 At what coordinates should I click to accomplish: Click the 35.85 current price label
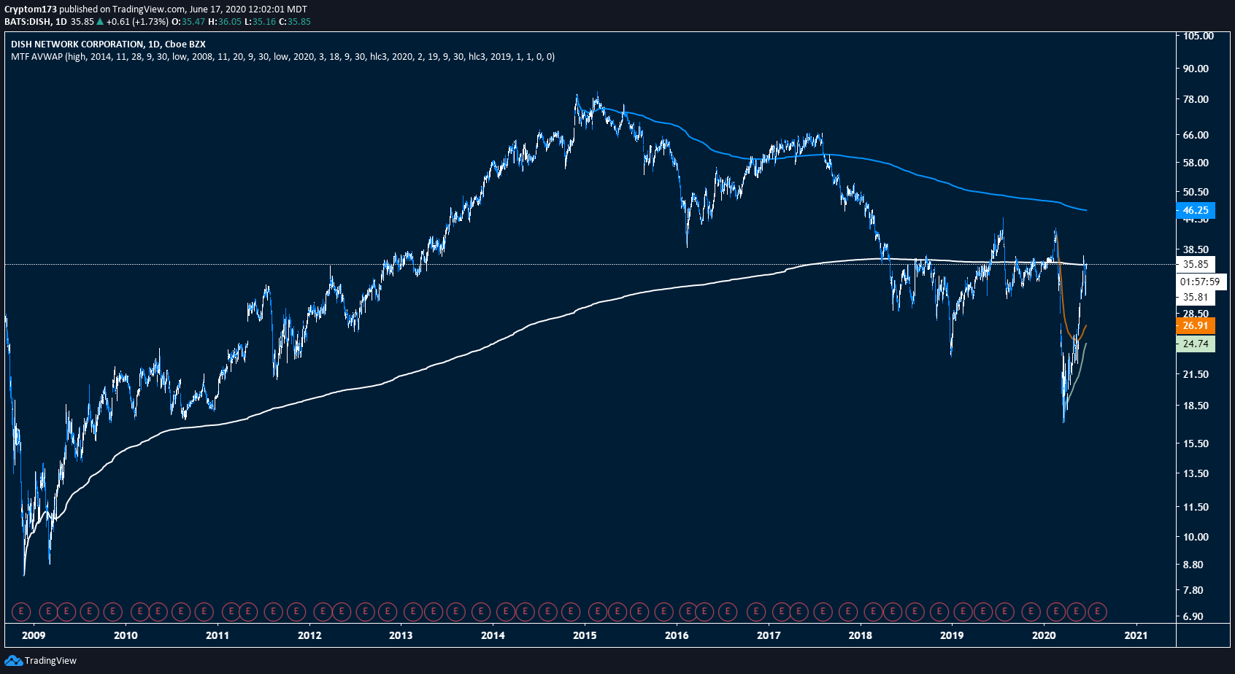click(x=1196, y=264)
